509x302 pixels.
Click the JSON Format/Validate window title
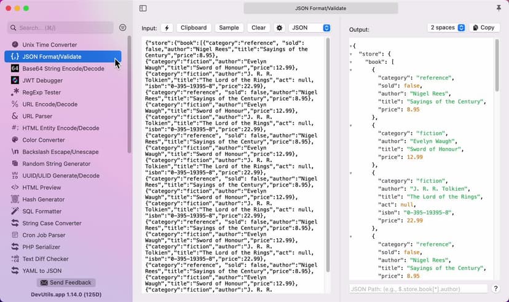pos(321,8)
